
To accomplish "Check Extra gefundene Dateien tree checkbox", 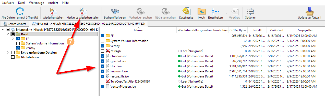I will pyautogui.click(x=13, y=52).
